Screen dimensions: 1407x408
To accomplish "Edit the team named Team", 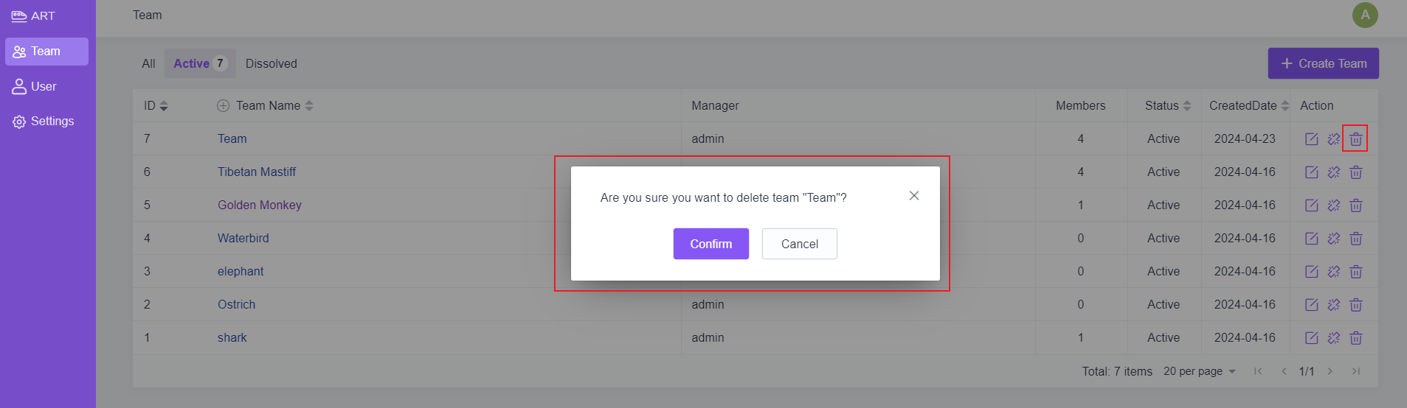I will [1311, 139].
